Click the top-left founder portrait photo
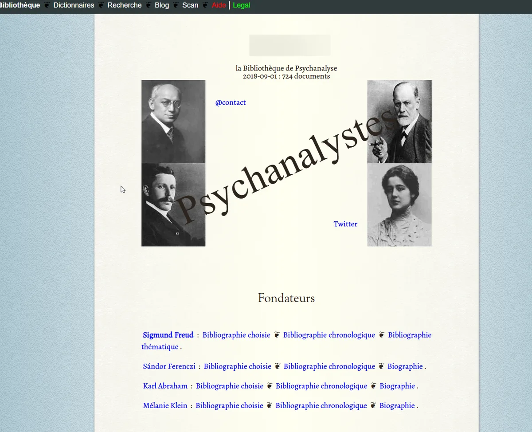Viewport: 532px width, 432px height. point(173,122)
